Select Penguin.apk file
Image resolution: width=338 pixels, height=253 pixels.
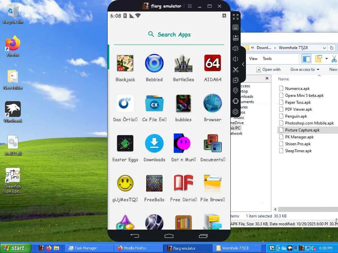click(296, 116)
